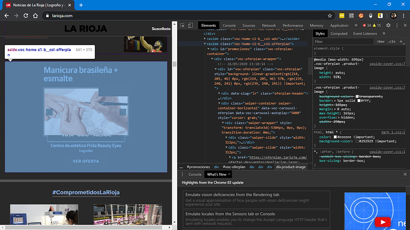Image resolution: width=410 pixels, height=230 pixels.
Task: Collapse the voc-oferplan-wrapper div node
Action: click(x=212, y=59)
